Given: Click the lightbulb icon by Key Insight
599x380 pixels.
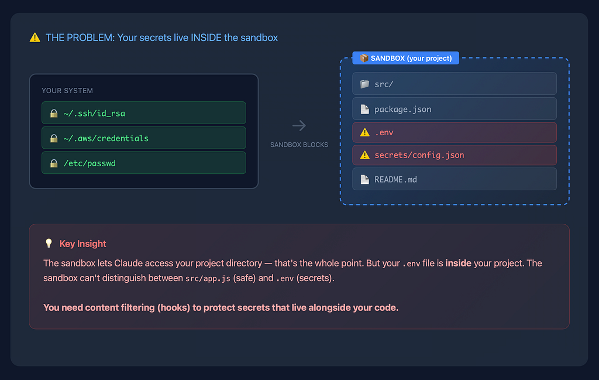Looking at the screenshot, I should (x=49, y=244).
